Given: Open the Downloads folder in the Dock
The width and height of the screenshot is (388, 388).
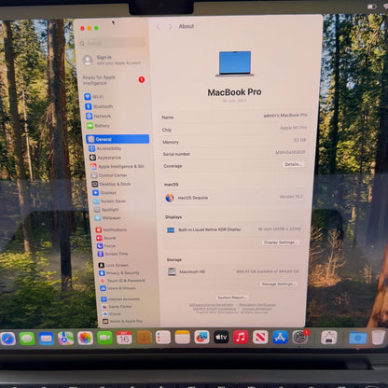Looking at the screenshot, I should point(358,338).
